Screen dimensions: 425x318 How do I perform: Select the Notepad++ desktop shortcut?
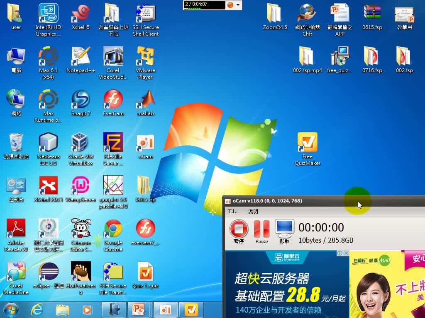[x=81, y=60]
